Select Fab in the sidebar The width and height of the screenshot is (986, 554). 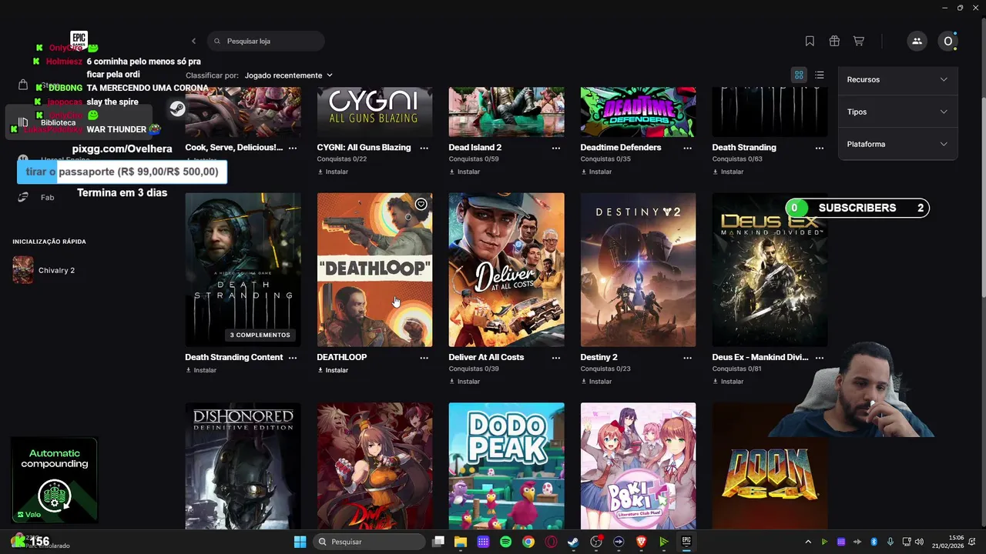[x=46, y=198]
